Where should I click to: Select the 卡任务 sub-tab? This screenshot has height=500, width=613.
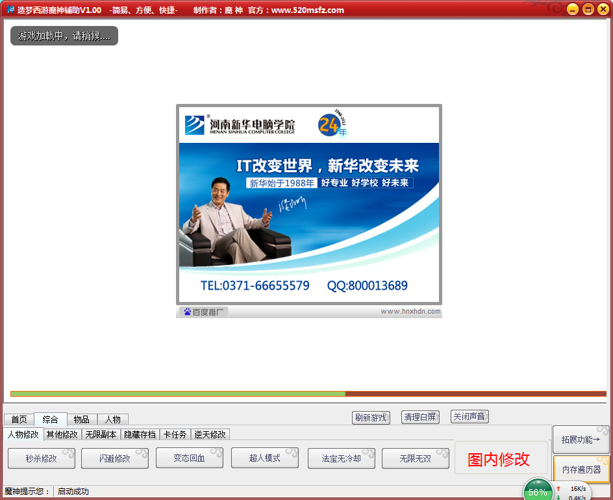(x=175, y=434)
